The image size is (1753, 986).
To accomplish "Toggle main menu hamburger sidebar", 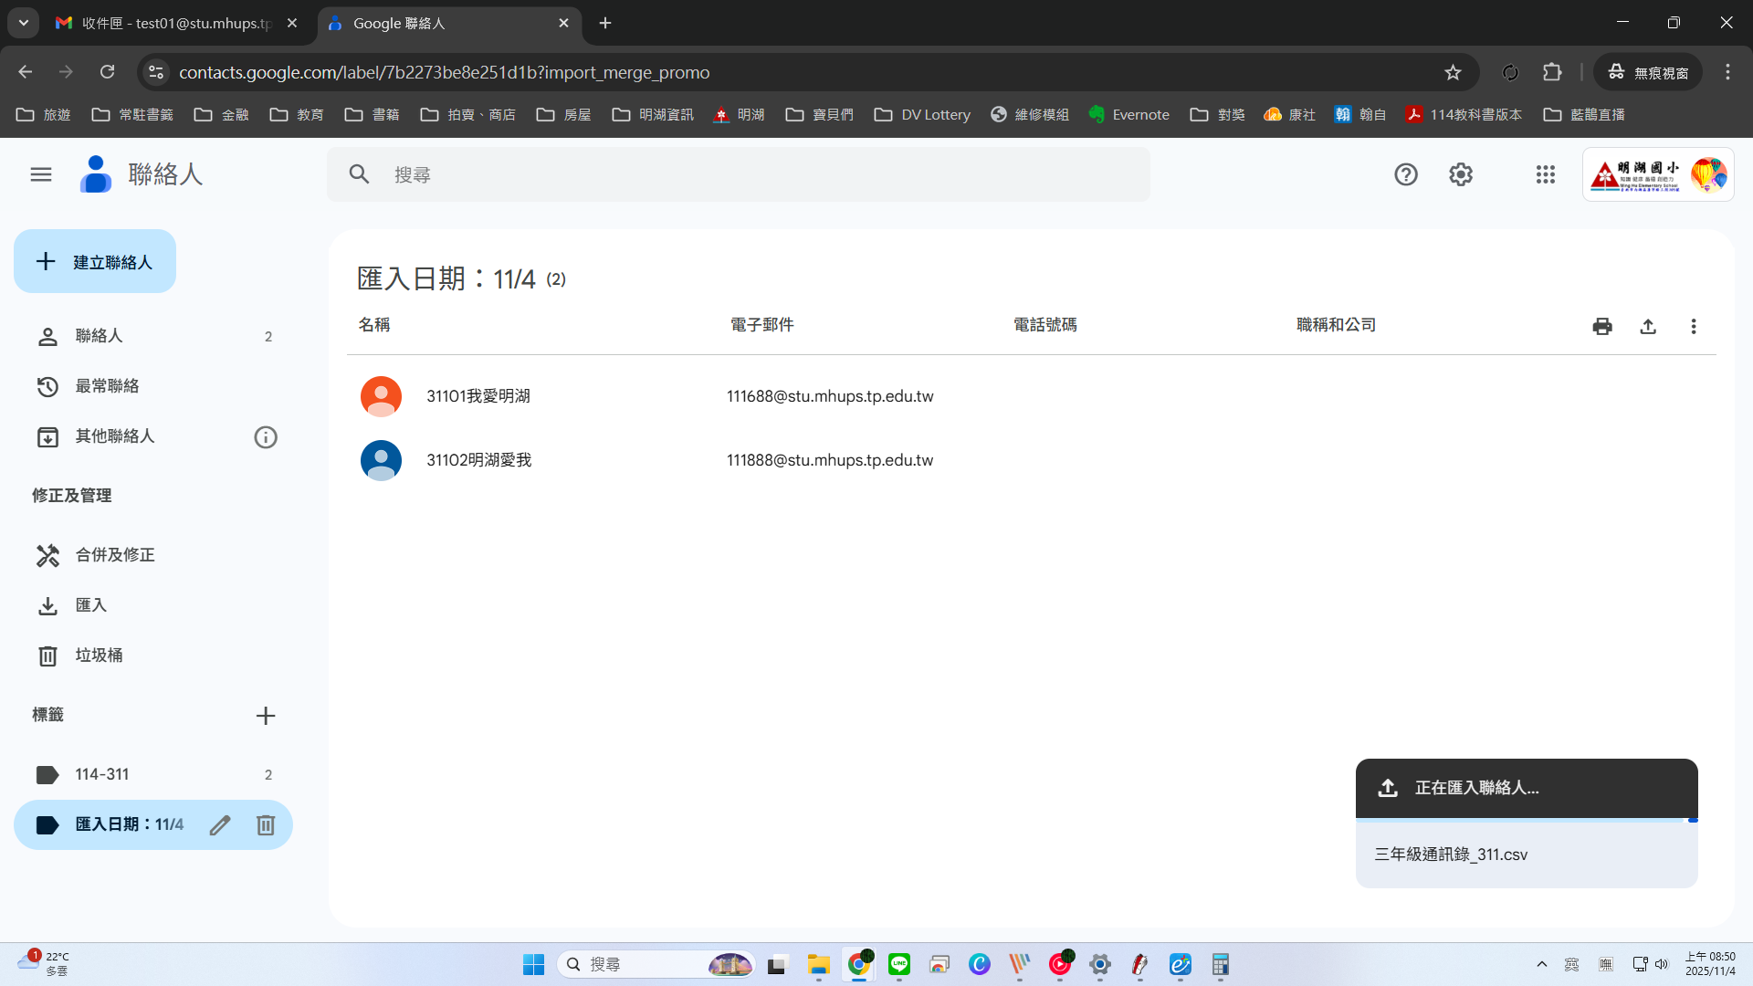I will pyautogui.click(x=41, y=174).
